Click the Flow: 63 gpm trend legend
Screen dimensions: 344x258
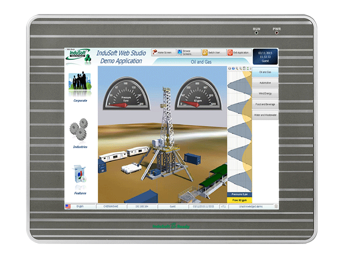pos(239,200)
